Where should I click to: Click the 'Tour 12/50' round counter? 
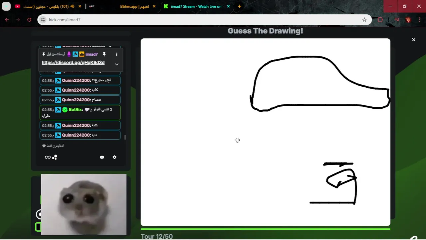point(157,236)
